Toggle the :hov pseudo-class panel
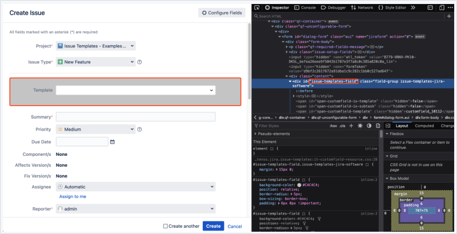 333,126
